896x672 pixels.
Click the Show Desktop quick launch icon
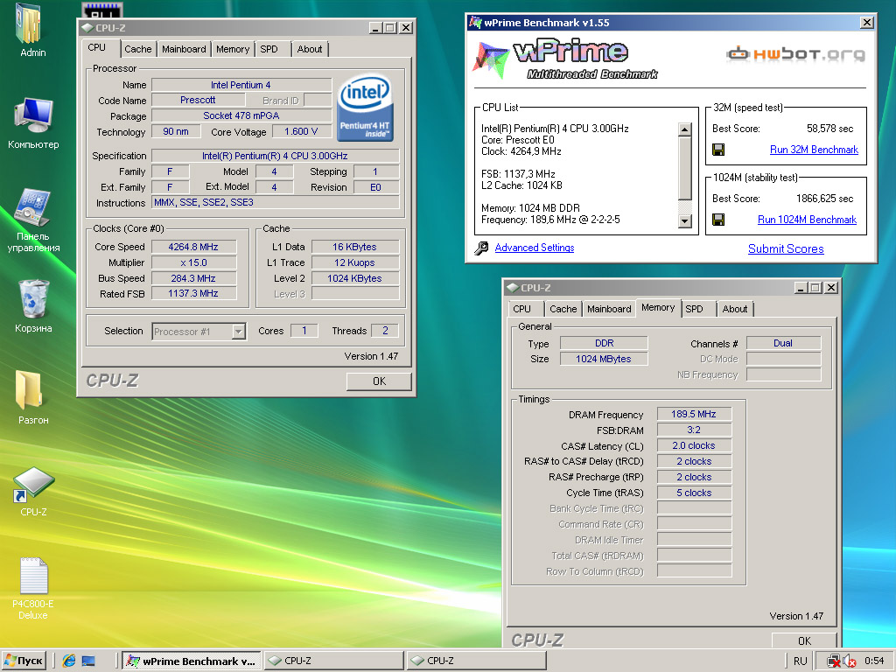(88, 661)
